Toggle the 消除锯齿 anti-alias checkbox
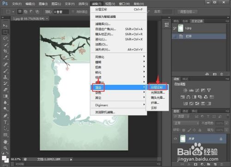231x167 pixels. point(73,12)
